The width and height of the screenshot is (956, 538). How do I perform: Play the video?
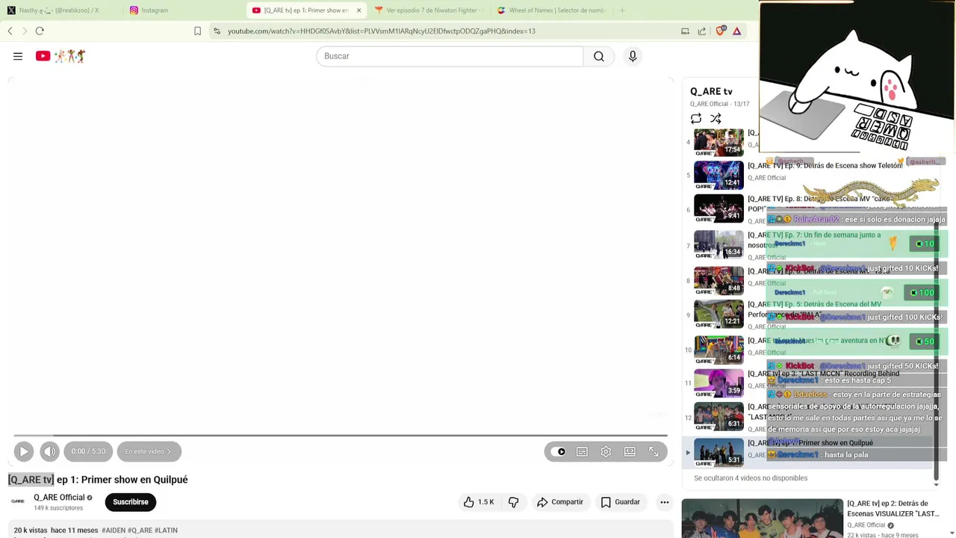[x=24, y=451]
